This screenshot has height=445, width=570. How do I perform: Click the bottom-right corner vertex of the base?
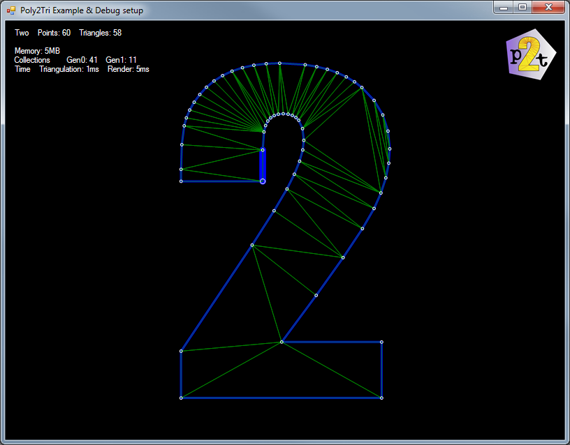(381, 398)
